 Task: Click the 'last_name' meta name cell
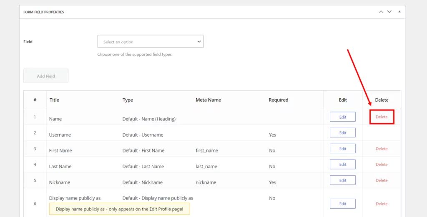(206, 167)
